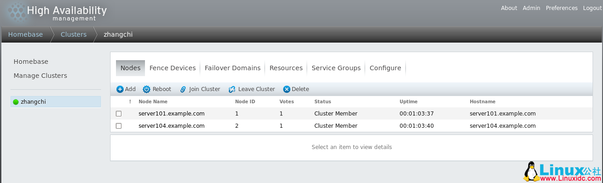This screenshot has height=183, width=603.
Task: Tick the checkbox for server101.example.com
Action: click(x=119, y=114)
